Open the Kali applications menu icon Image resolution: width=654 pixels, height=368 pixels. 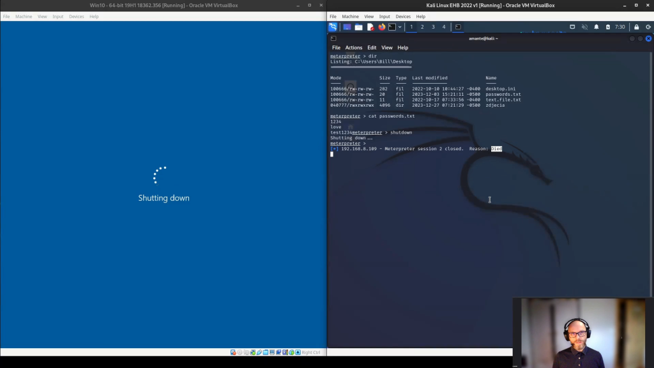(x=333, y=27)
